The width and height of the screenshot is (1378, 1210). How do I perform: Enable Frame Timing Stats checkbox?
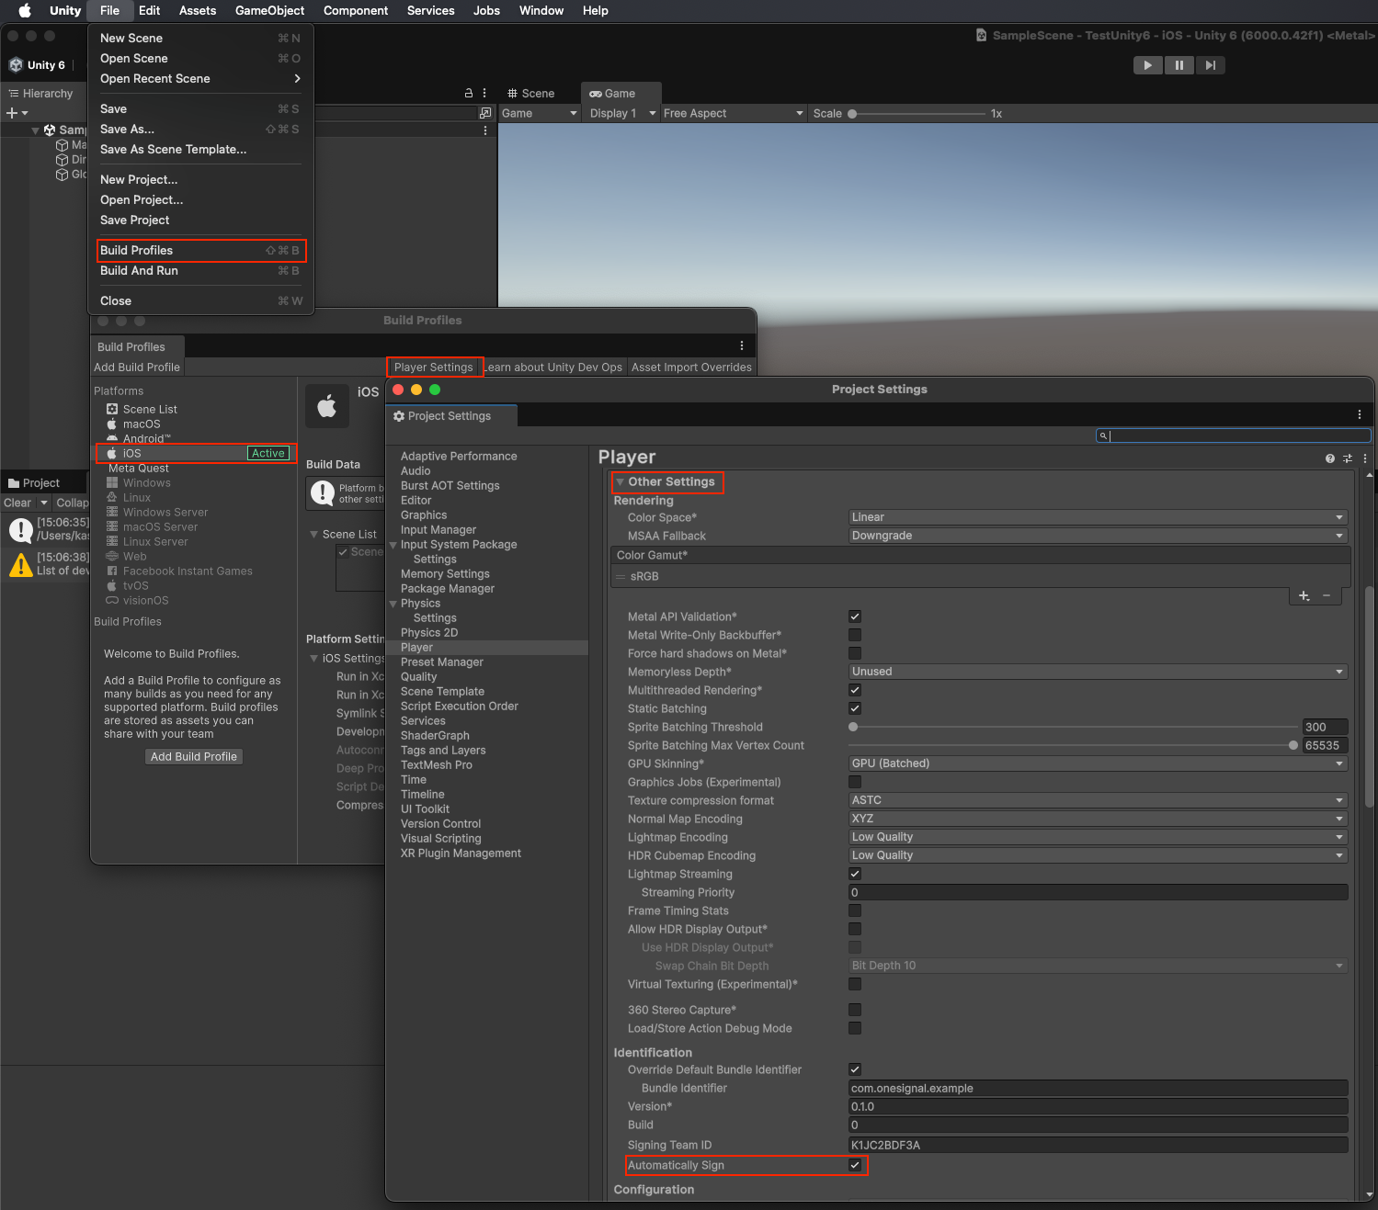point(855,910)
